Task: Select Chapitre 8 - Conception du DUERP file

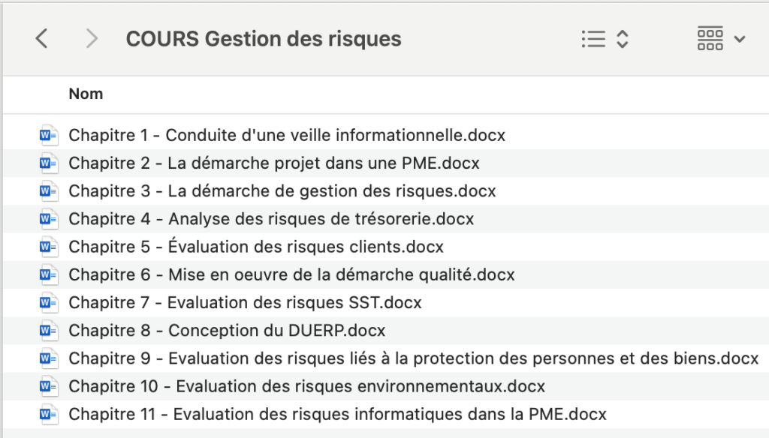Action: [386, 330]
